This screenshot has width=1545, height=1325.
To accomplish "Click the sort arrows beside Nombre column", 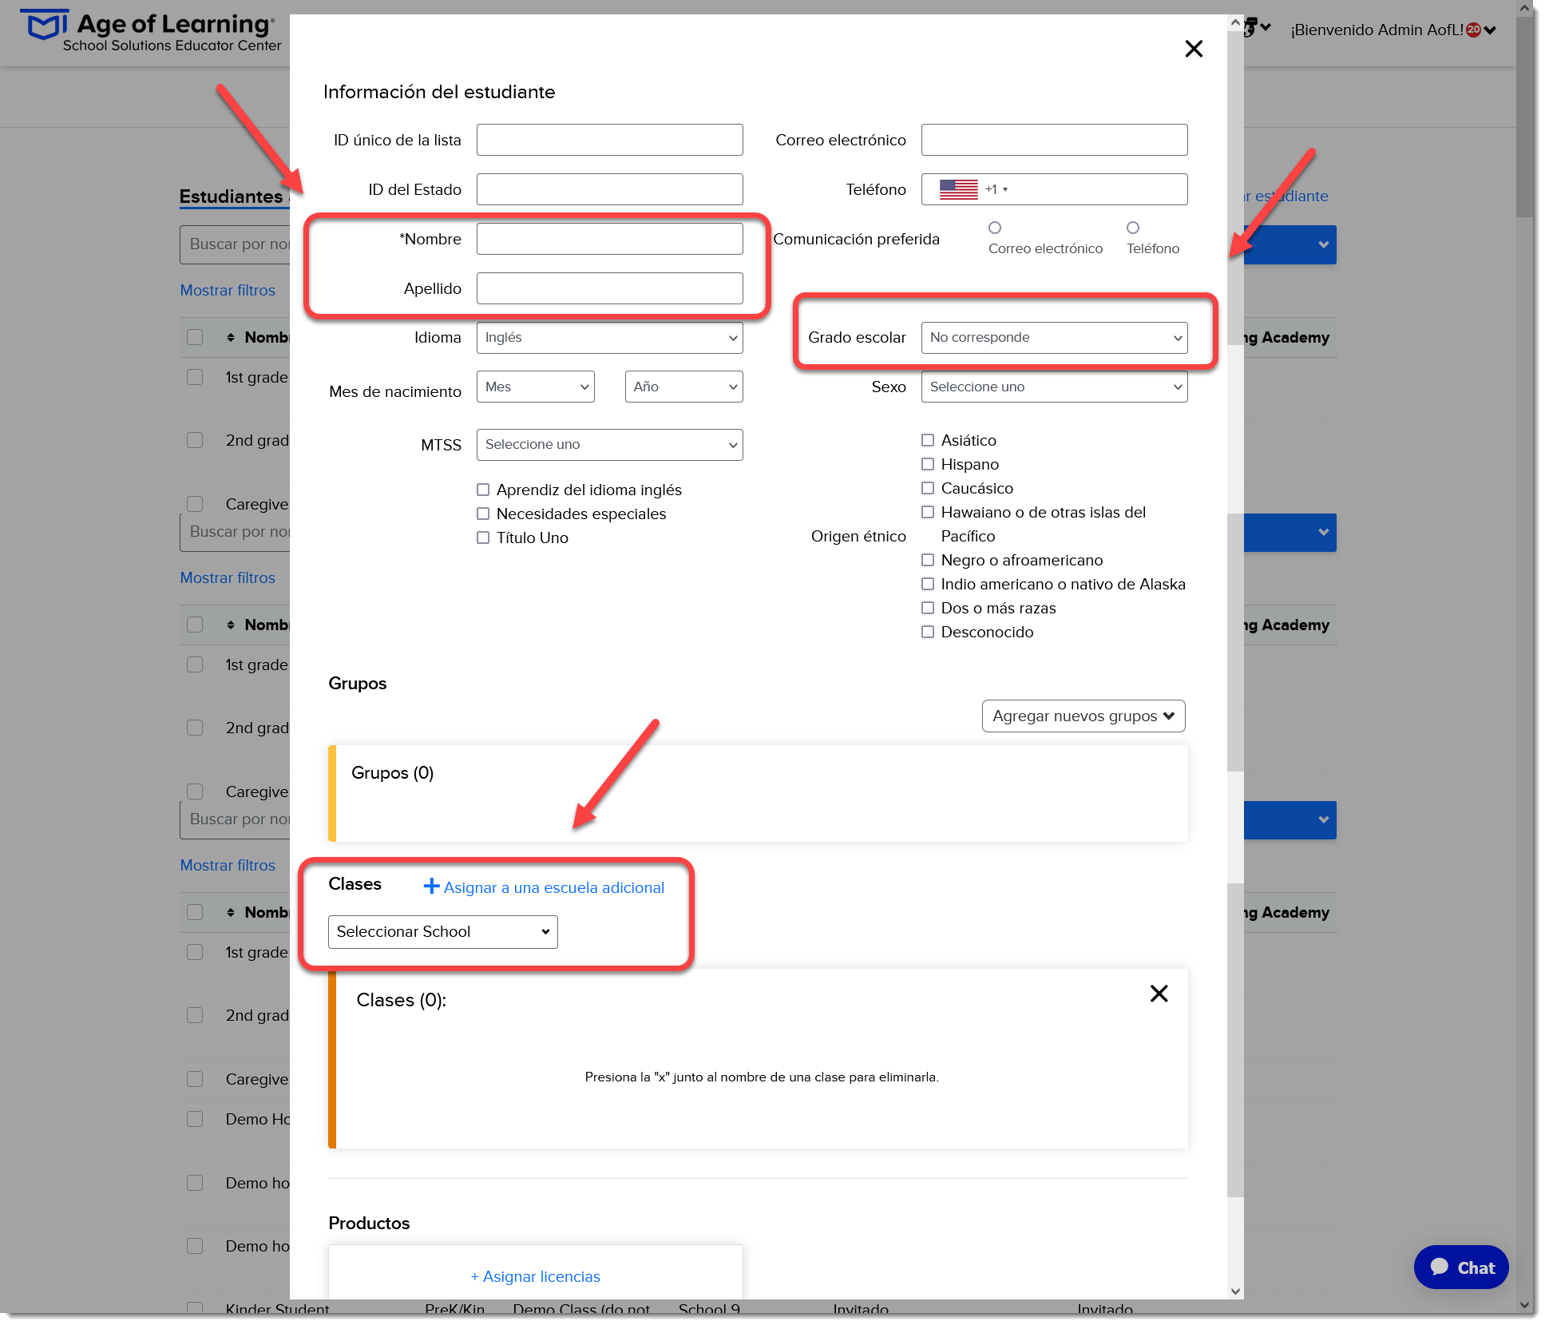I will pos(231,337).
